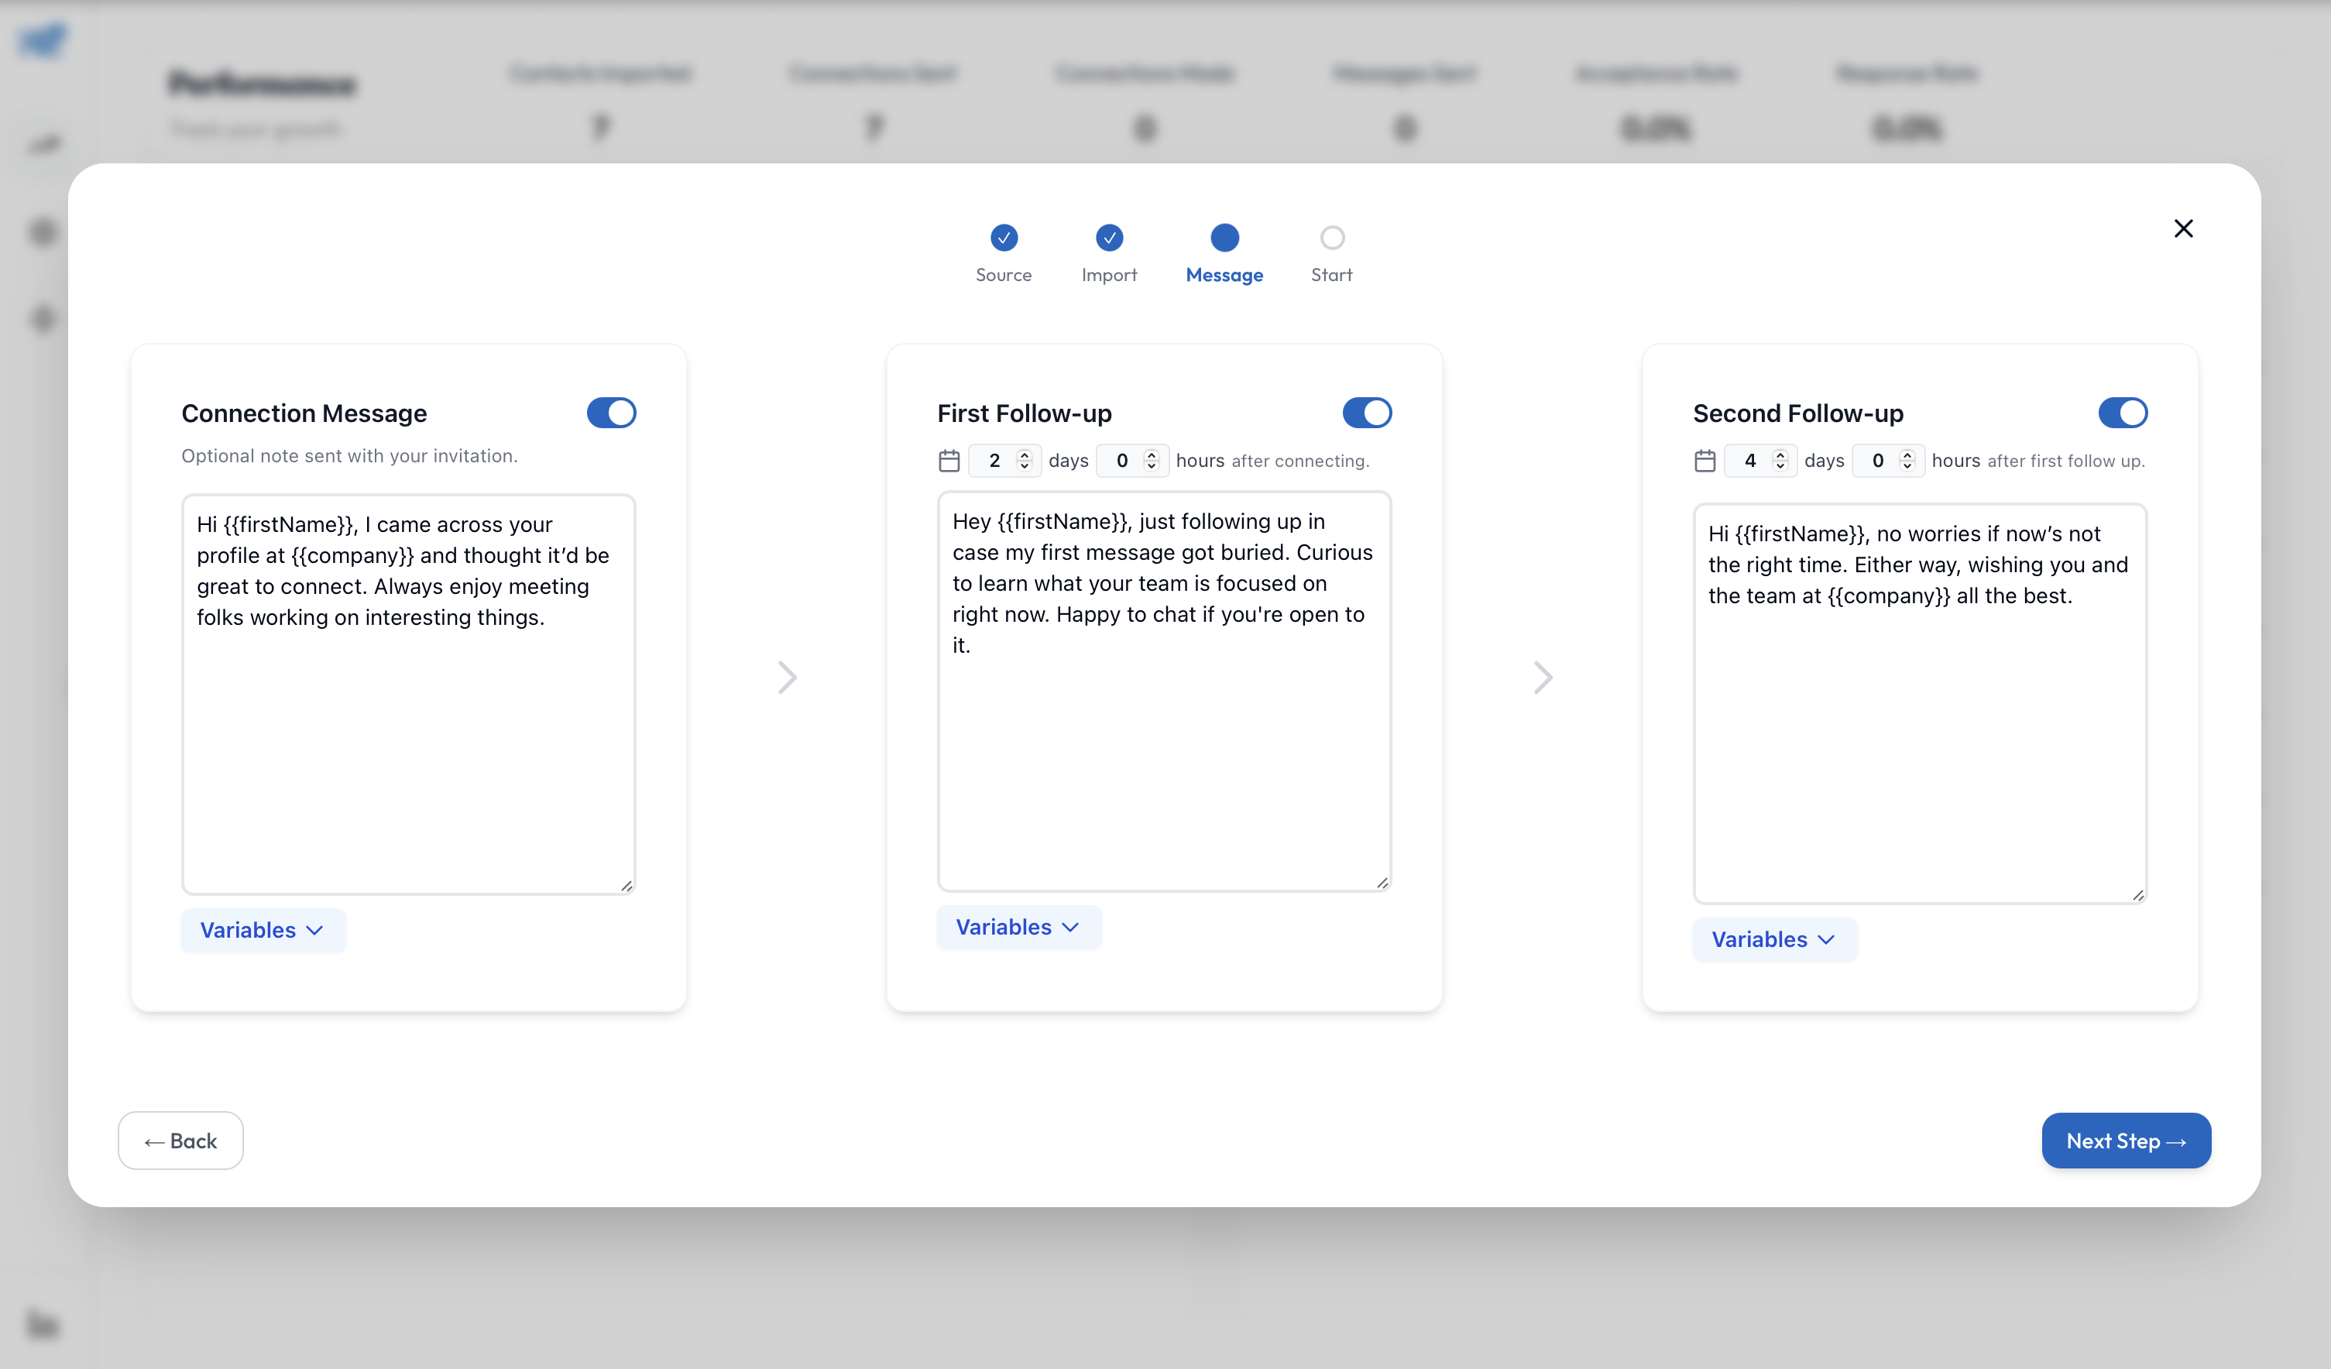Click arrow between Connection Message and First Follow-up
2331x1369 pixels.
click(787, 677)
